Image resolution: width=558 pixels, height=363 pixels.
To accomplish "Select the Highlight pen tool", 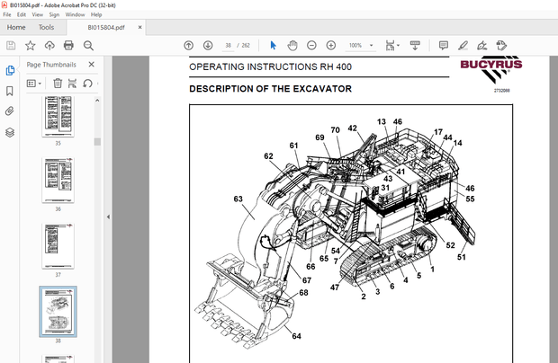I will [x=463, y=46].
